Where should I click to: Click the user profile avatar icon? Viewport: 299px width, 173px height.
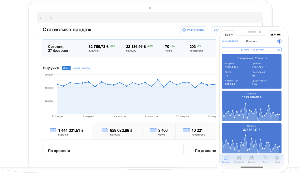click(279, 41)
